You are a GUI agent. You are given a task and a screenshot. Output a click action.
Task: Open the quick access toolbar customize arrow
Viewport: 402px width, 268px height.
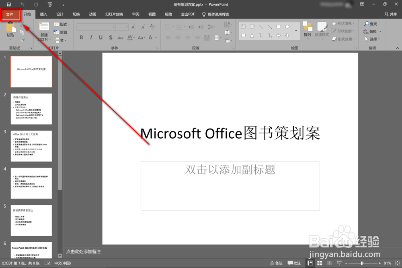click(63, 4)
